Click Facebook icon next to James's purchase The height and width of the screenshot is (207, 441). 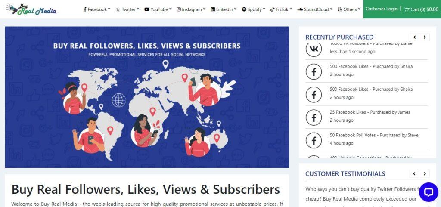314,117
